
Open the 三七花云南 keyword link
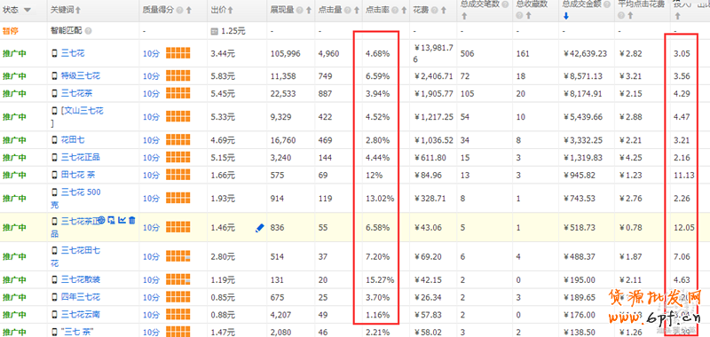pyautogui.click(x=81, y=314)
